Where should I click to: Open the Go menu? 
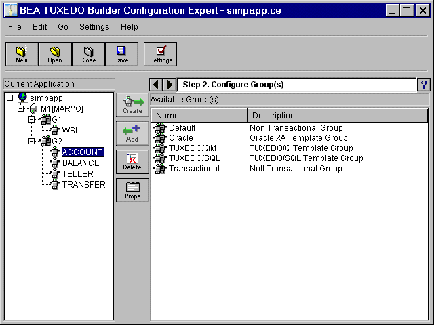[x=63, y=27]
